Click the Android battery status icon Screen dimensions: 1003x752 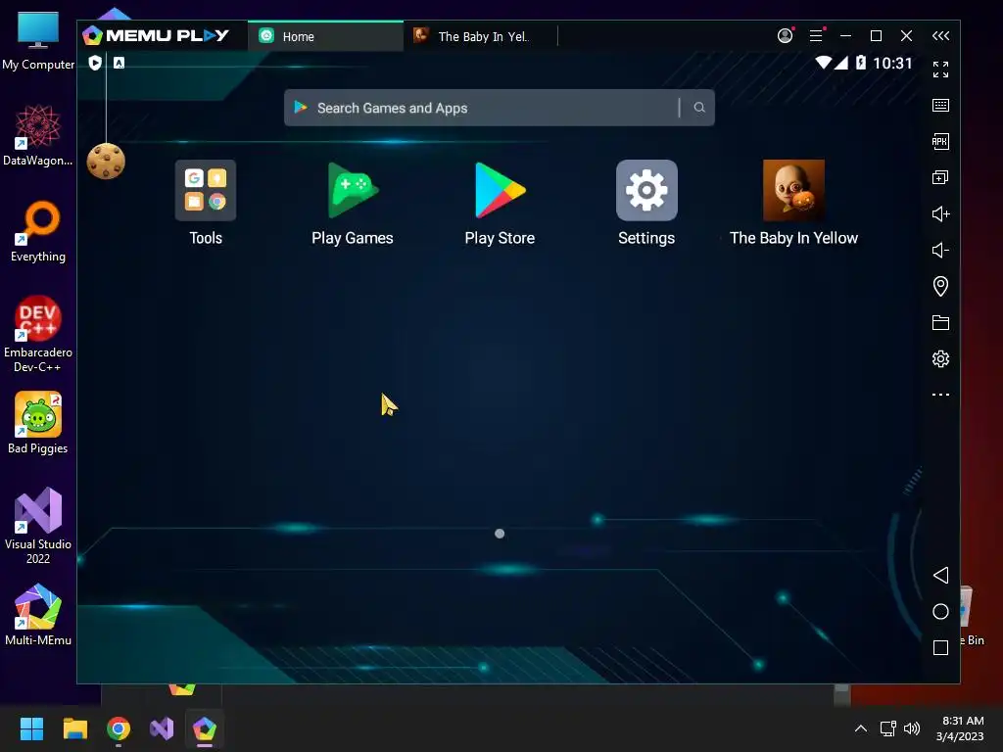pyautogui.click(x=861, y=63)
